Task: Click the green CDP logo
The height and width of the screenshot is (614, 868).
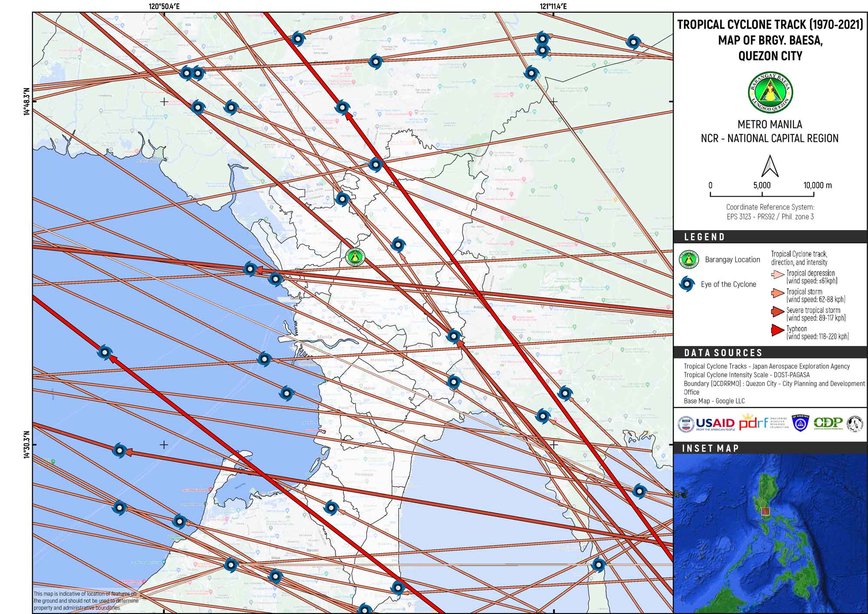Action: click(828, 423)
